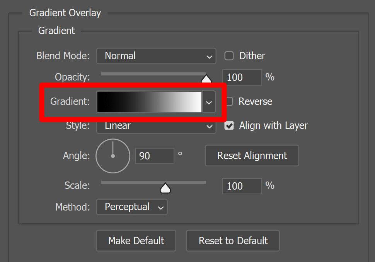Click the Reset Alignment button

(252, 156)
